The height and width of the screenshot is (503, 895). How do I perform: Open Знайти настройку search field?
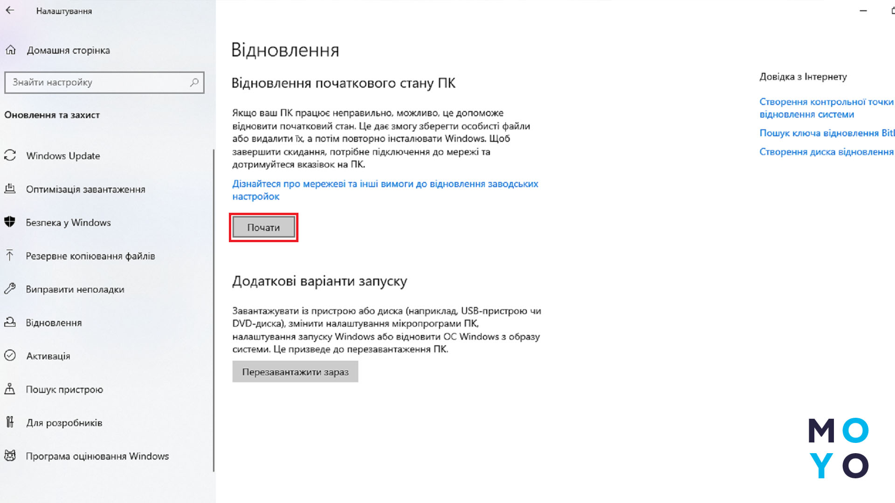point(104,82)
